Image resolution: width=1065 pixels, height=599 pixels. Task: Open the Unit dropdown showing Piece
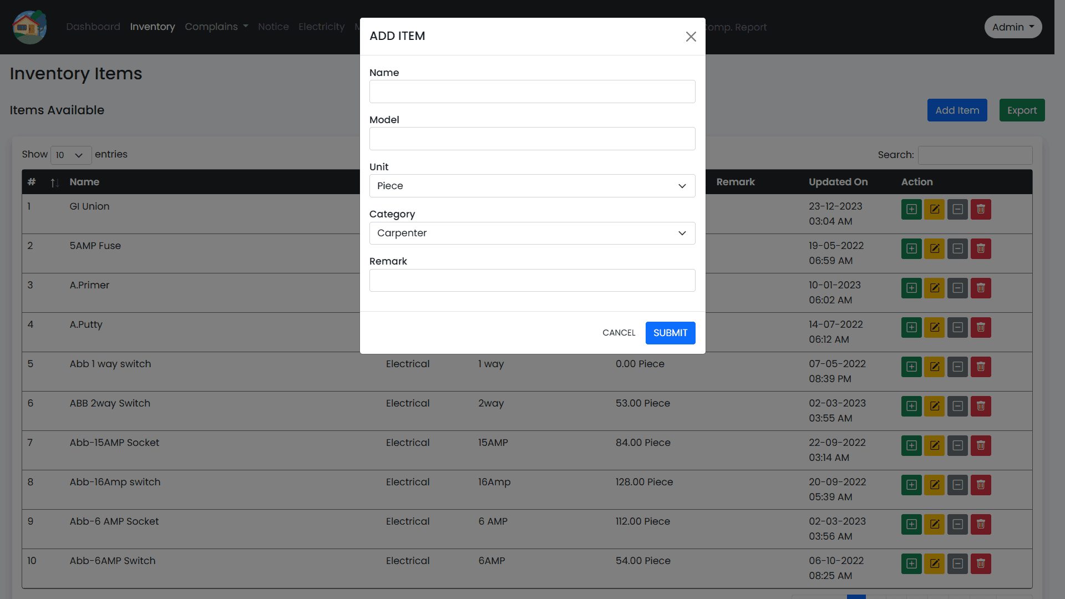pyautogui.click(x=531, y=186)
